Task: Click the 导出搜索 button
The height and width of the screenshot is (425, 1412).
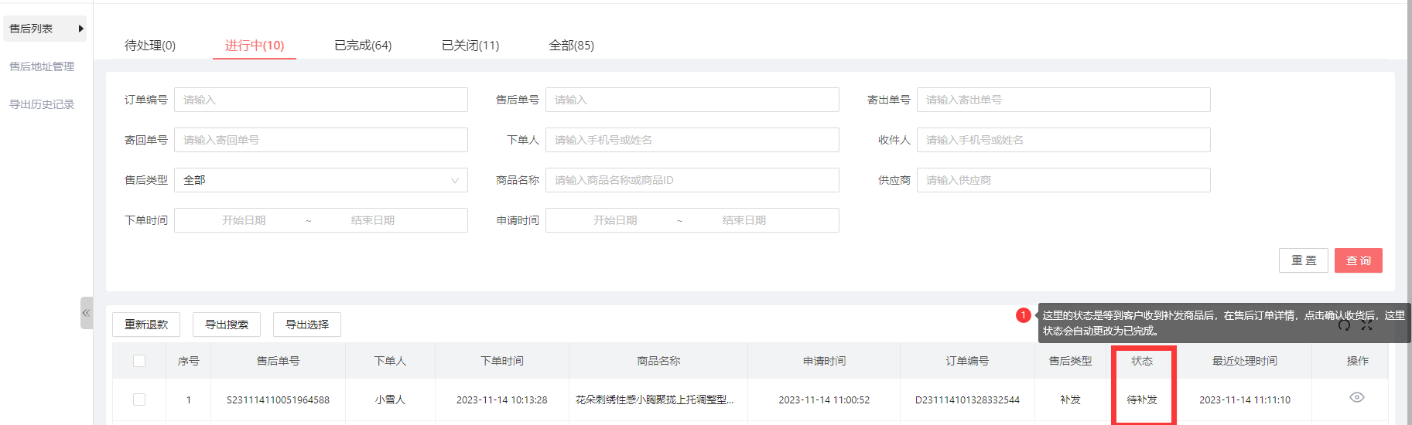Action: pyautogui.click(x=227, y=325)
